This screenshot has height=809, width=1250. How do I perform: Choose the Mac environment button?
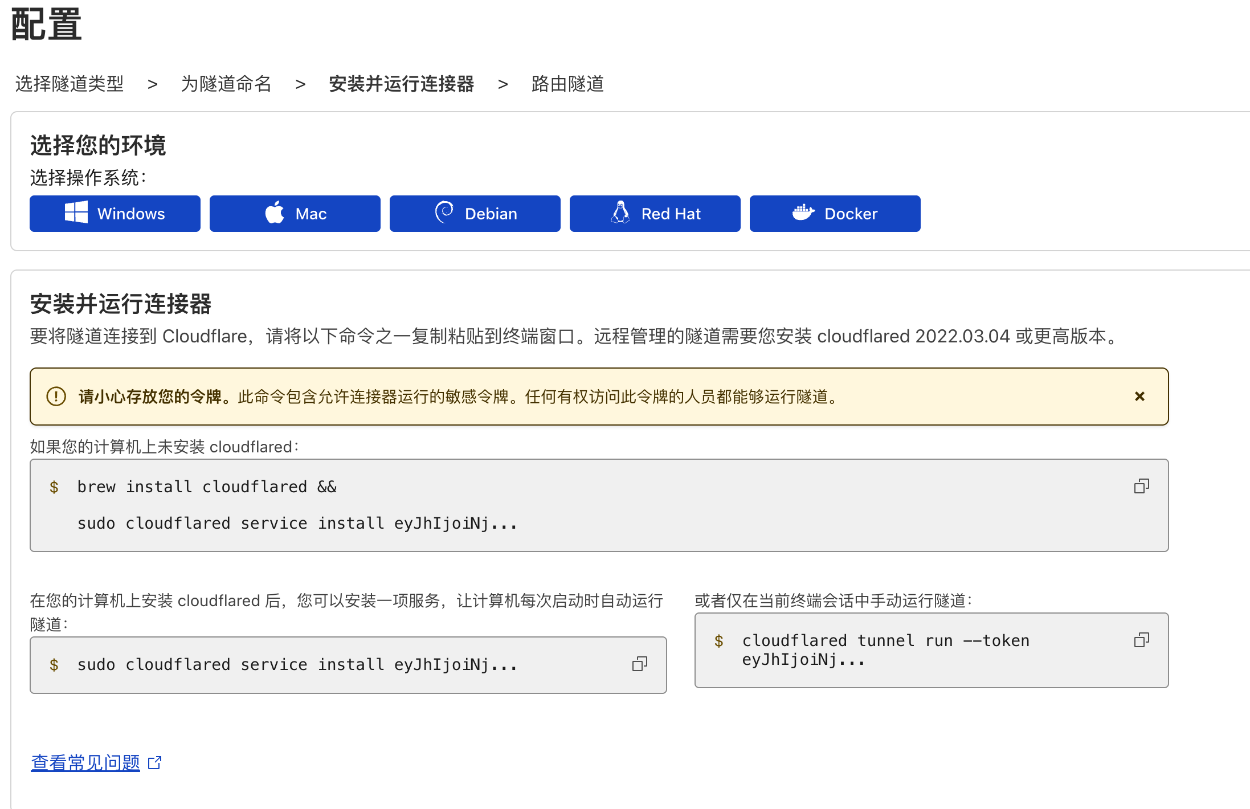pyautogui.click(x=295, y=214)
